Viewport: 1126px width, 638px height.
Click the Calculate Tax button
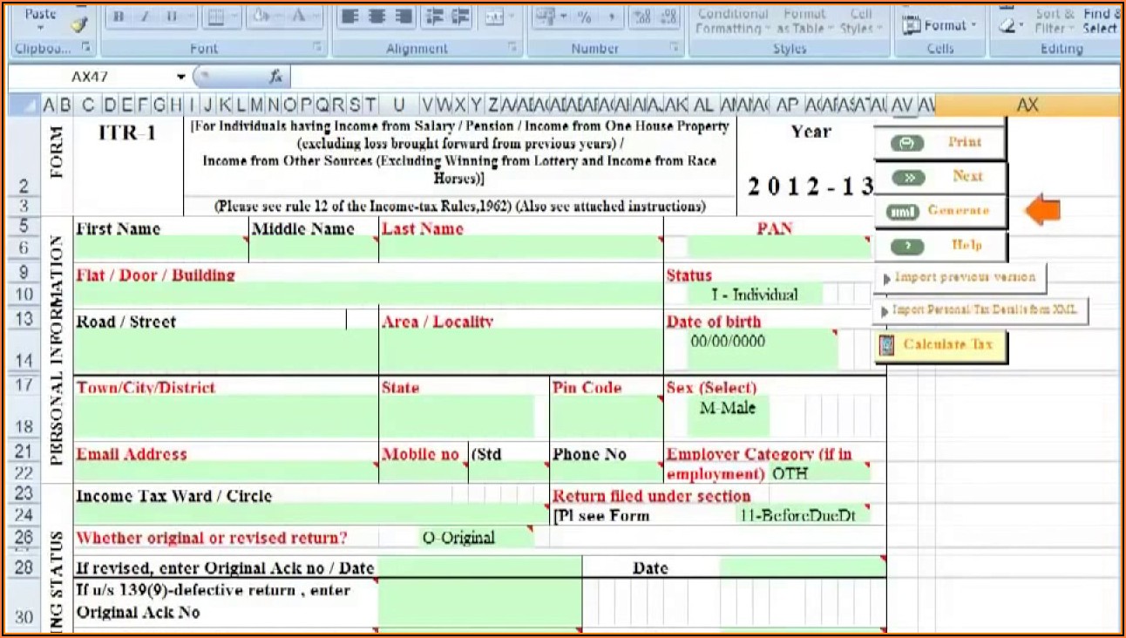[940, 344]
